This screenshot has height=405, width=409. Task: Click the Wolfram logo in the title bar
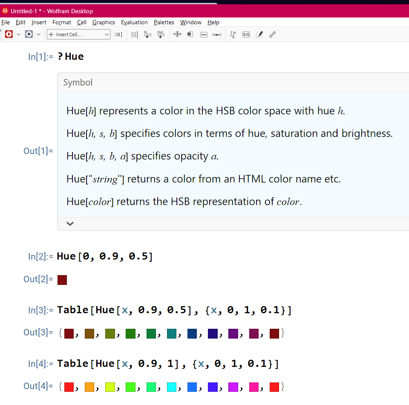[5, 11]
